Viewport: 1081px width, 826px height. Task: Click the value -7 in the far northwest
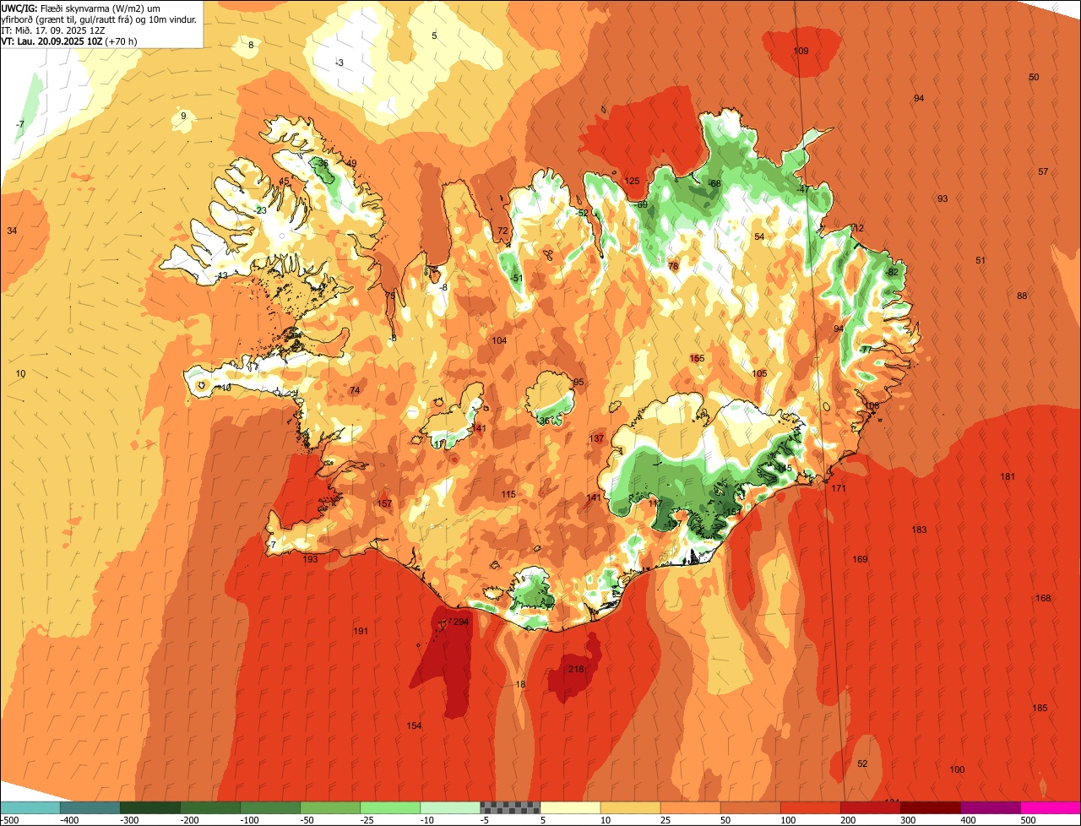click(x=19, y=124)
